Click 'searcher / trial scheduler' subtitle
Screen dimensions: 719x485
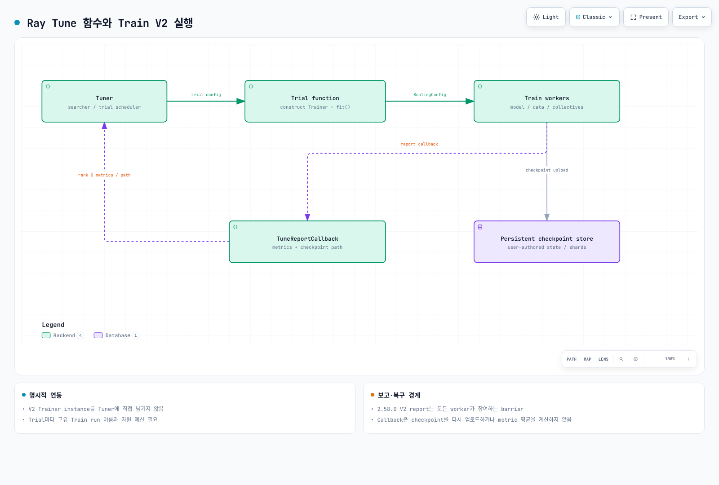104,107
